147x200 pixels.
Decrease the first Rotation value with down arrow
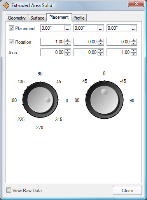coord(68,43)
